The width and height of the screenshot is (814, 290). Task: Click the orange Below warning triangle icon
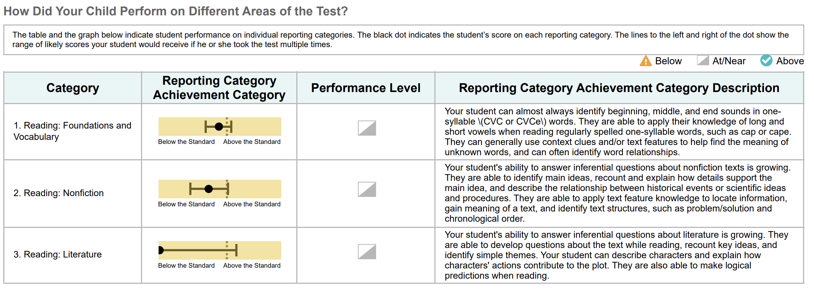point(646,61)
